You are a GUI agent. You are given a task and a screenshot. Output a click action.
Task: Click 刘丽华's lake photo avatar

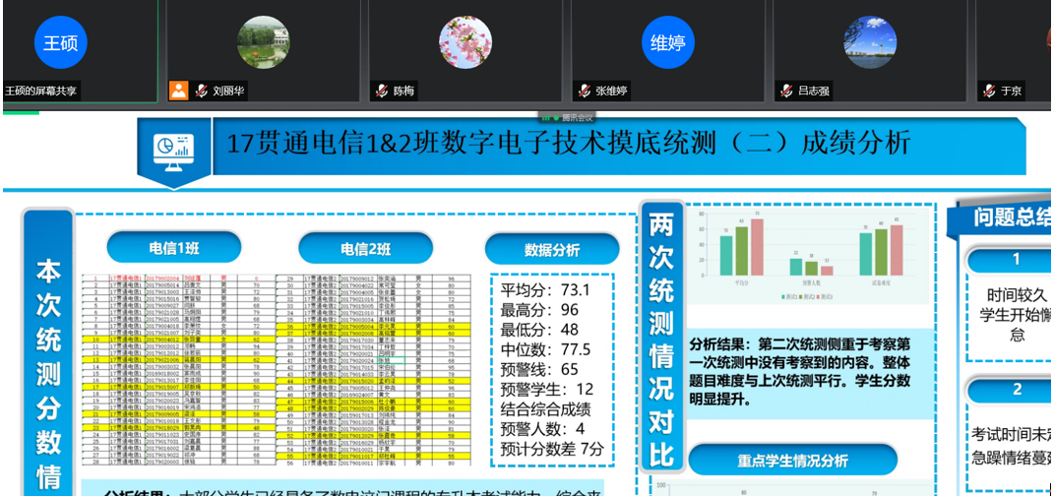coord(264,42)
